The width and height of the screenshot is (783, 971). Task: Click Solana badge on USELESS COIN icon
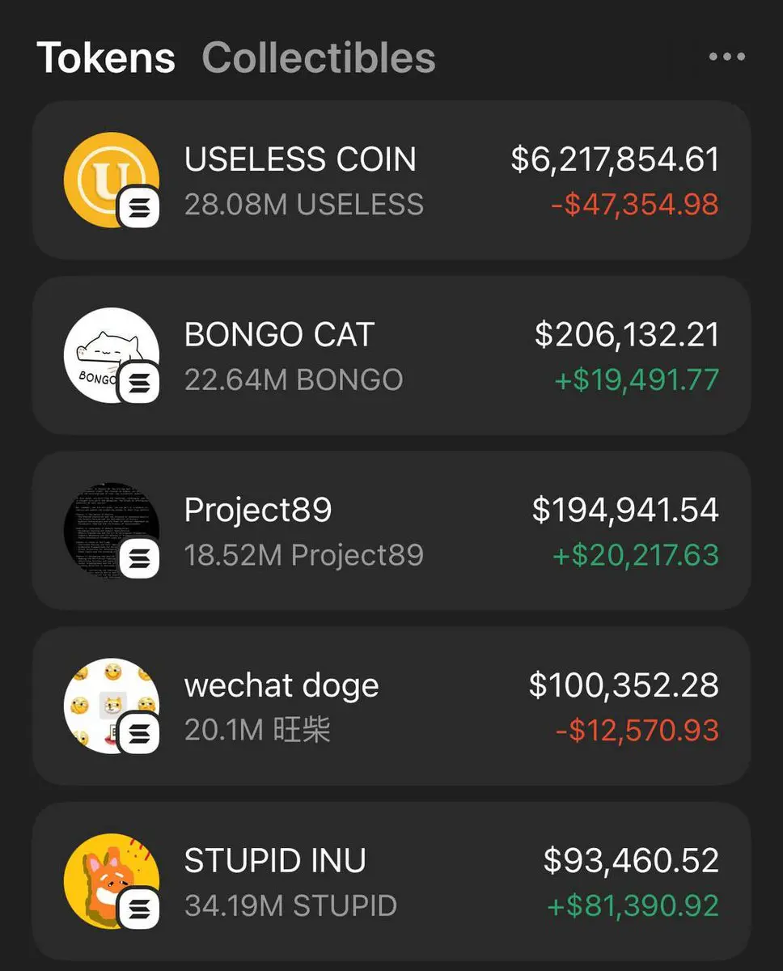click(x=140, y=209)
